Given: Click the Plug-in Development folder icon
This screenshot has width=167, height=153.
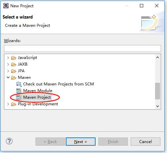Looking at the screenshot, I should coord(14,104).
